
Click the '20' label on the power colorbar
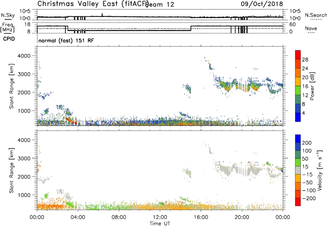pos(305,78)
